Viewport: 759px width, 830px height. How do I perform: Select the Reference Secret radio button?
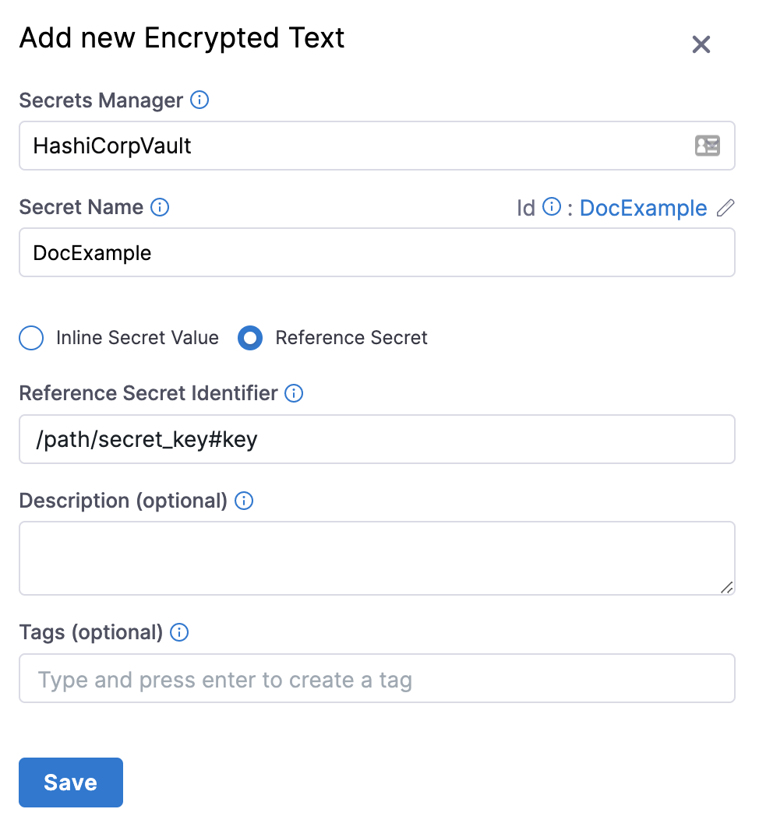250,338
